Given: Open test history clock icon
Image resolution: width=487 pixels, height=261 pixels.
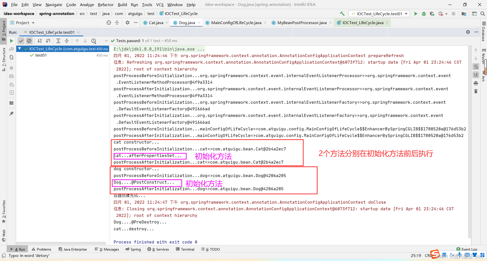Looking at the screenshot, I should pos(94,41).
